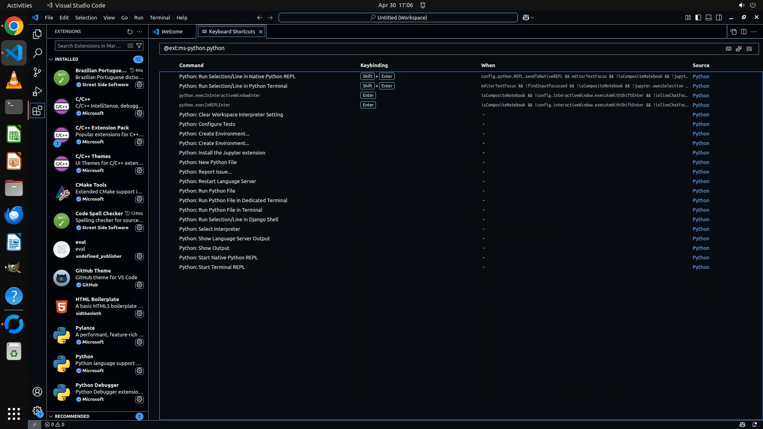Toggle the primary side bar layout button
763x429 pixels.
coord(698,17)
